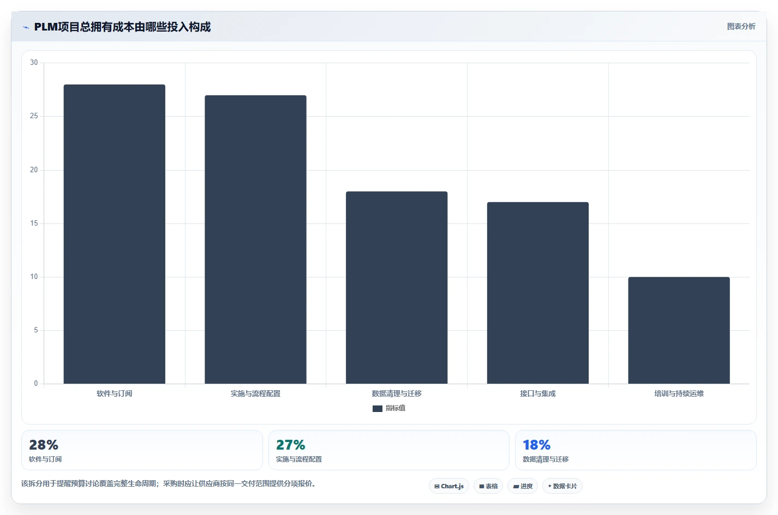Click x-axis label 接口与集成
The width and height of the screenshot is (778, 515).
pyautogui.click(x=538, y=393)
